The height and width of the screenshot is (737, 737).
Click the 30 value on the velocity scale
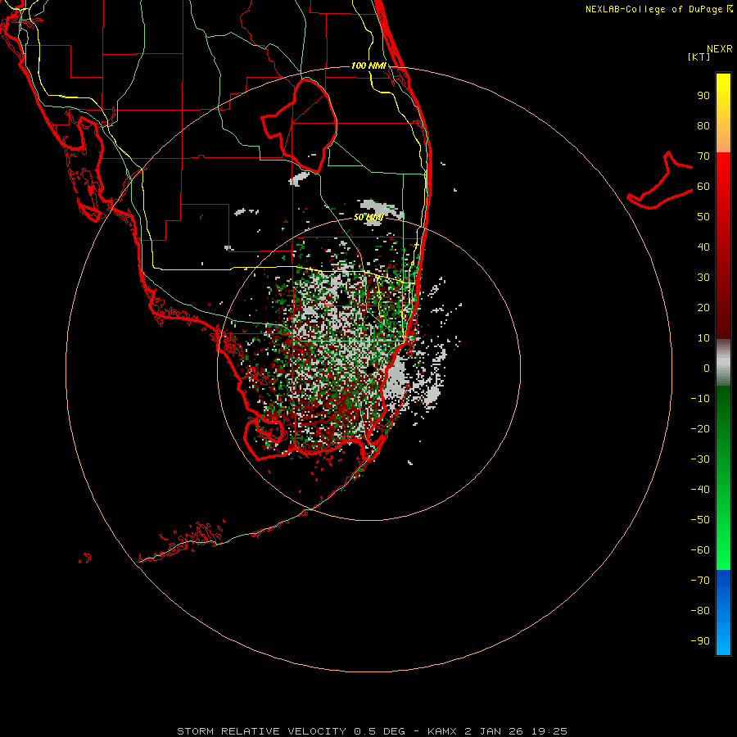(703, 278)
